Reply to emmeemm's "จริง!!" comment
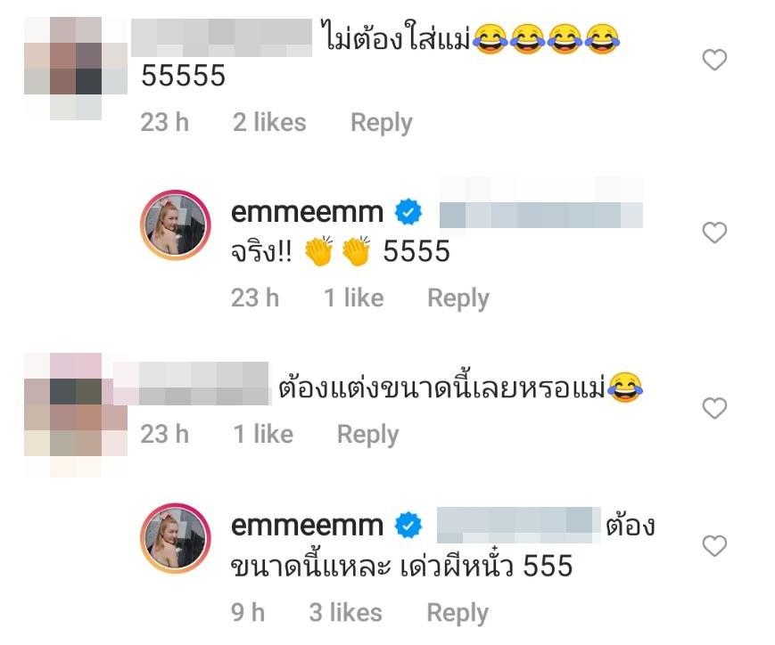Screen dimensions: 775x645 coord(458,298)
